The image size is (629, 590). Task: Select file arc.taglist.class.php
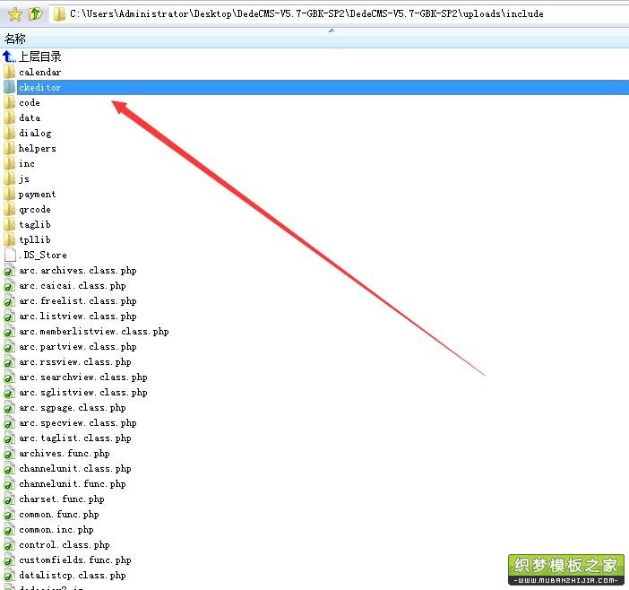pos(75,438)
